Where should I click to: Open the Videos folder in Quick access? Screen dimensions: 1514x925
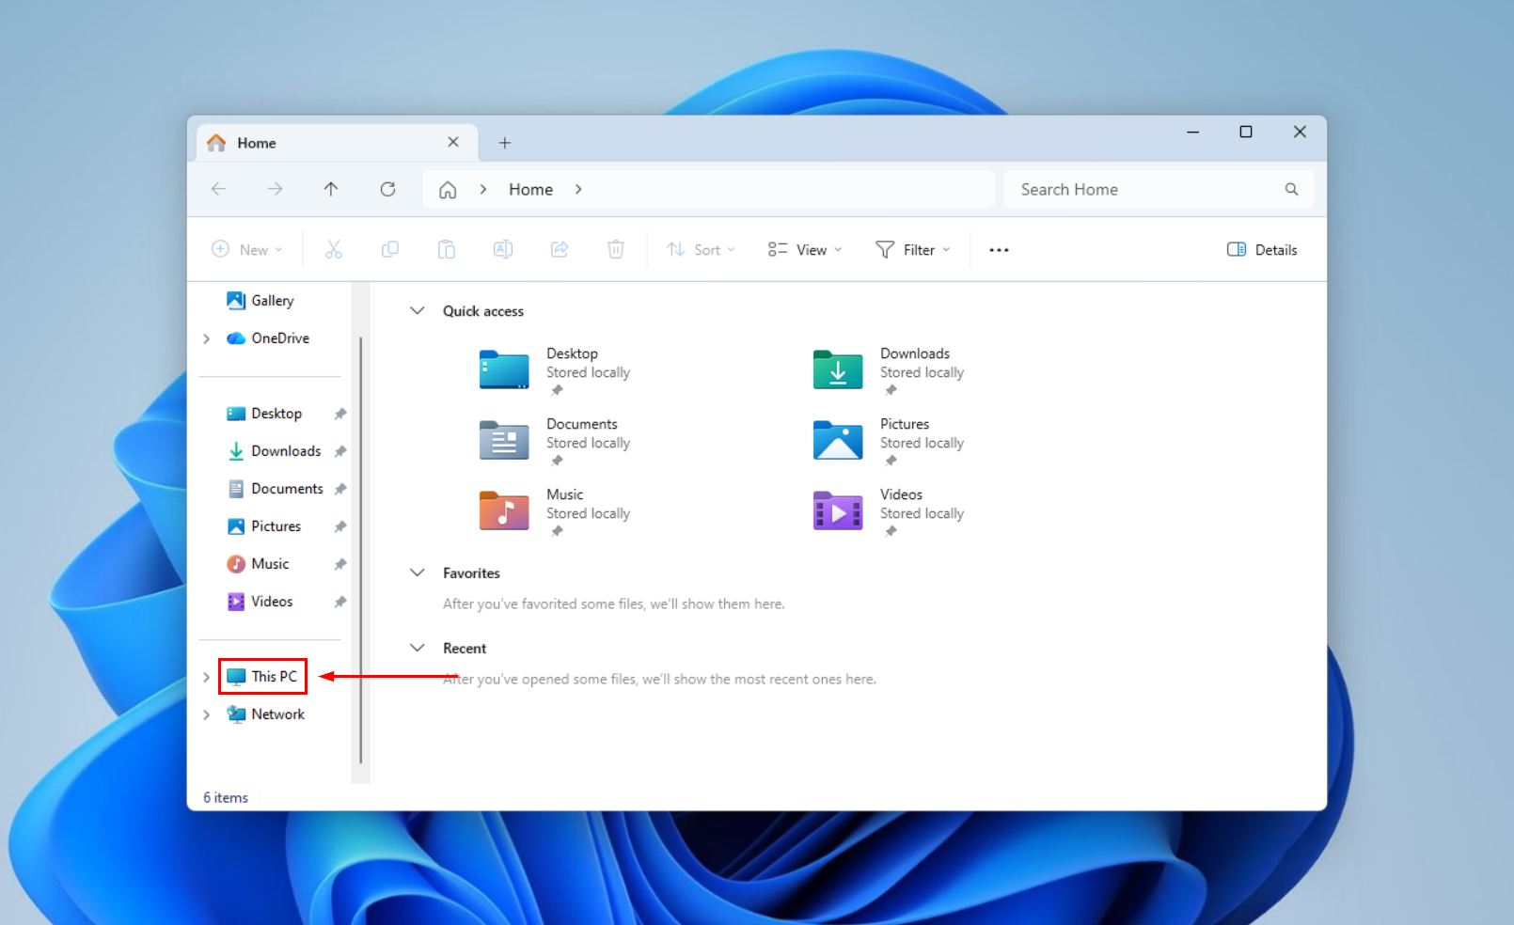[889, 512]
